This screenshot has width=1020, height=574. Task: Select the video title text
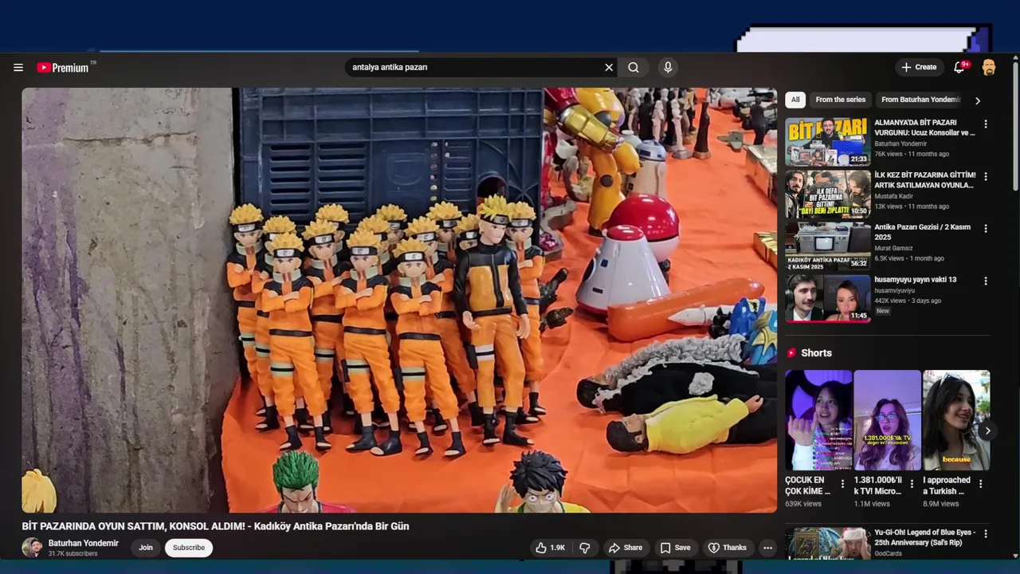[x=215, y=526]
